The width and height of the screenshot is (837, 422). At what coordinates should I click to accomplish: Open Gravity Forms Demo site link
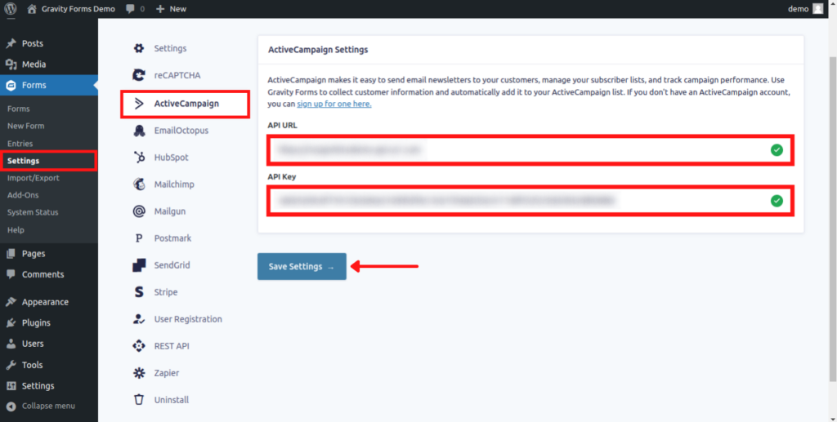click(x=78, y=8)
